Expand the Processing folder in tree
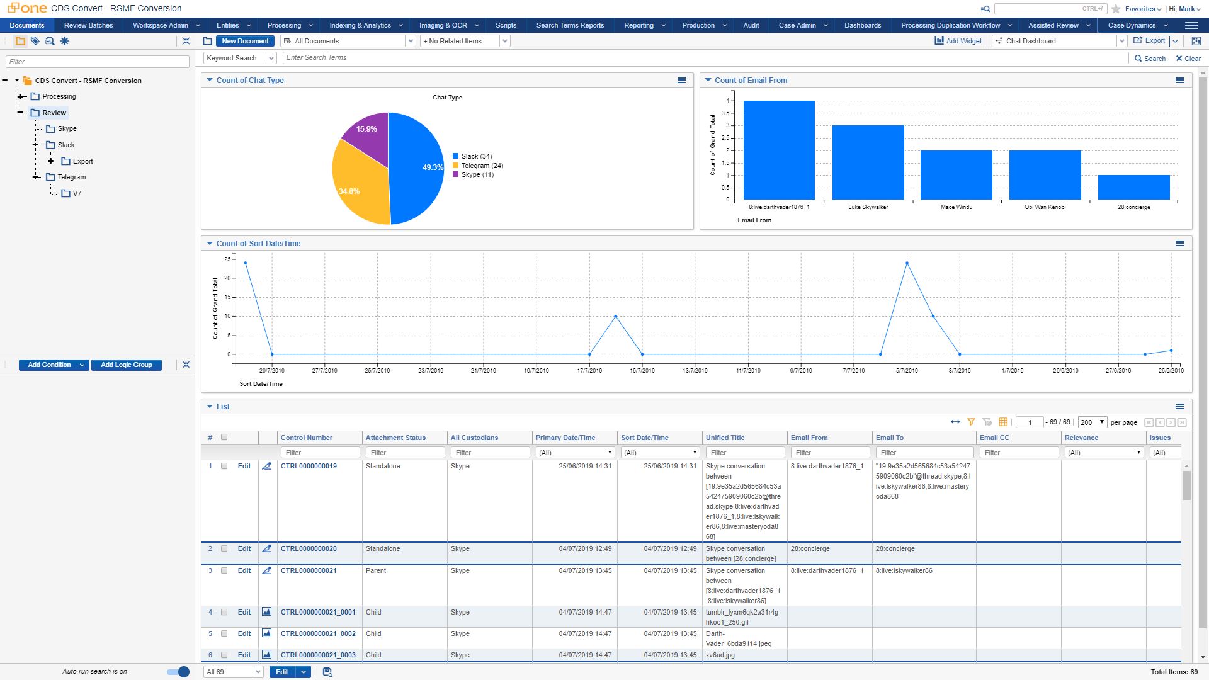The height and width of the screenshot is (680, 1209). click(20, 96)
